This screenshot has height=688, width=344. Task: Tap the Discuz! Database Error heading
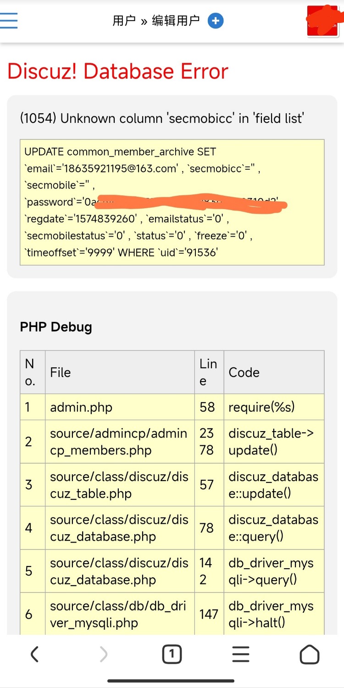tap(118, 72)
